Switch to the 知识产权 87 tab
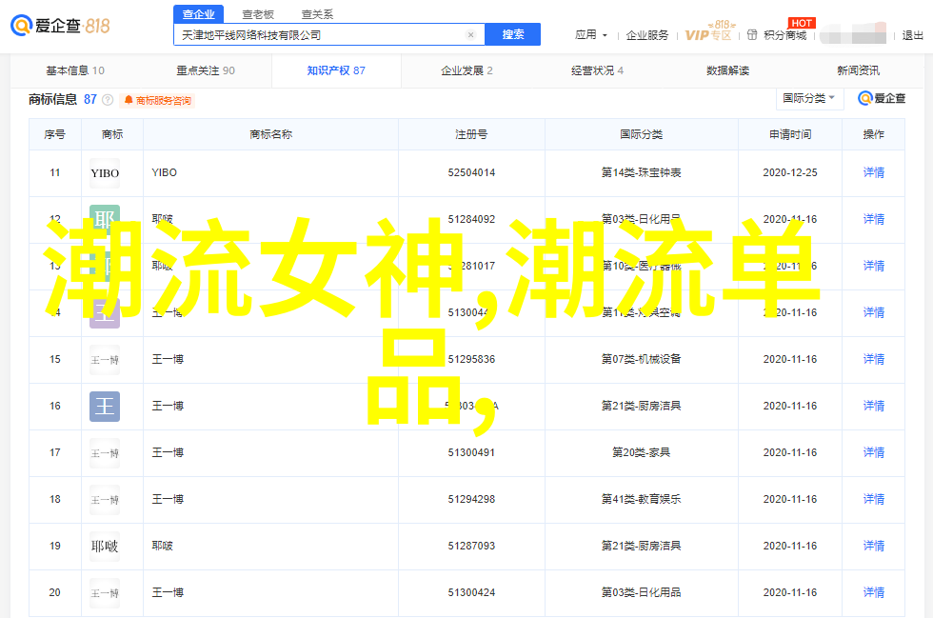The height and width of the screenshot is (618, 933). coord(336,70)
